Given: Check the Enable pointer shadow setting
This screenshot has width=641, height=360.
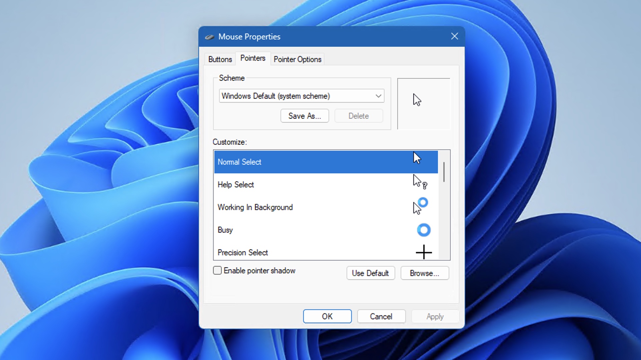Looking at the screenshot, I should pos(217,270).
